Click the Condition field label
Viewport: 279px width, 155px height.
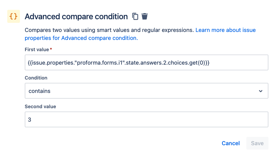click(x=36, y=78)
